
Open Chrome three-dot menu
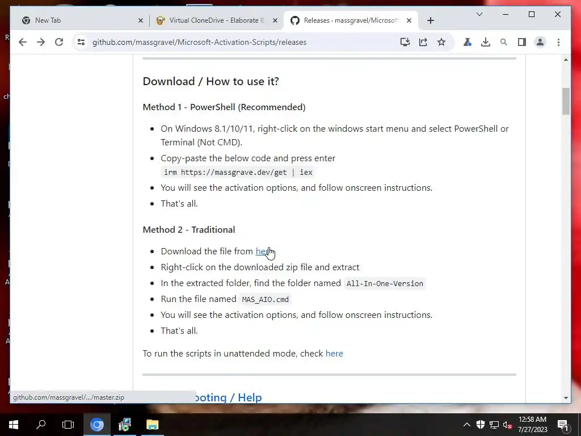tap(558, 42)
